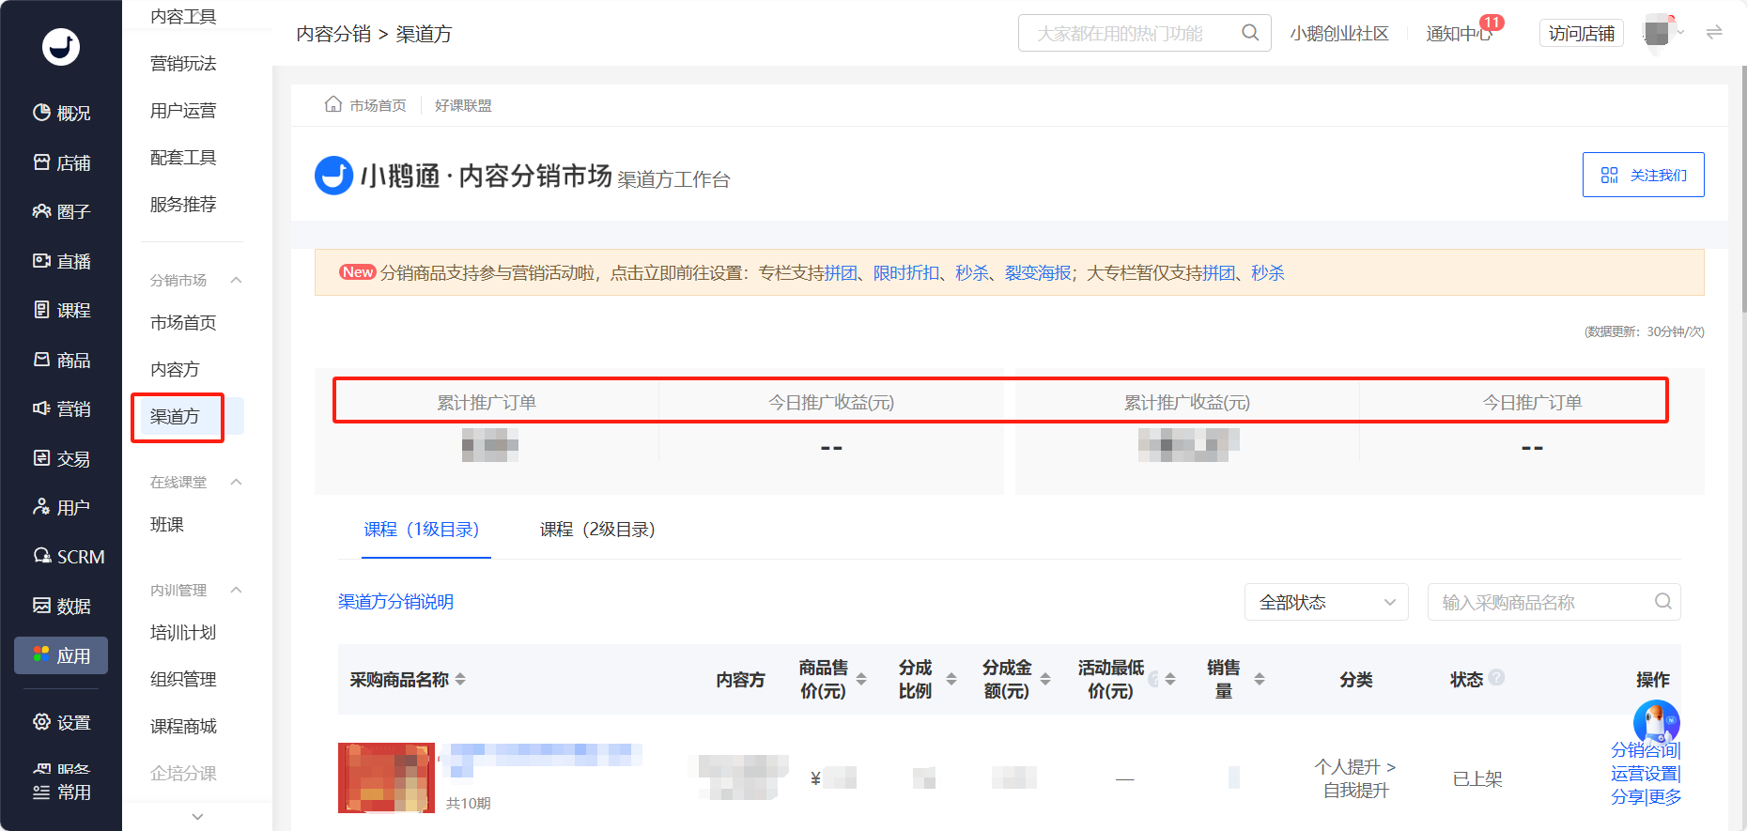Click the 小鹅通 logo at top left
Screen dimensions: 1747x831
click(x=61, y=47)
